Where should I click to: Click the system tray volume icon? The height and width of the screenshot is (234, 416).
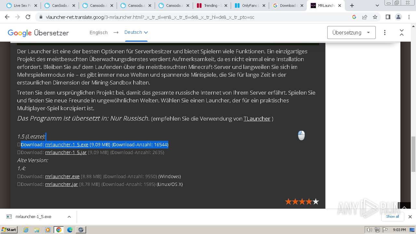370,230
